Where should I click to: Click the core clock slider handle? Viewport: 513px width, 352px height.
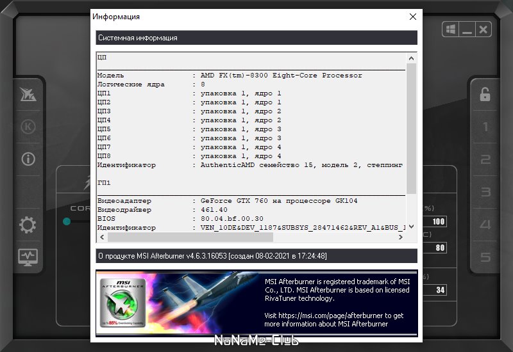click(67, 221)
